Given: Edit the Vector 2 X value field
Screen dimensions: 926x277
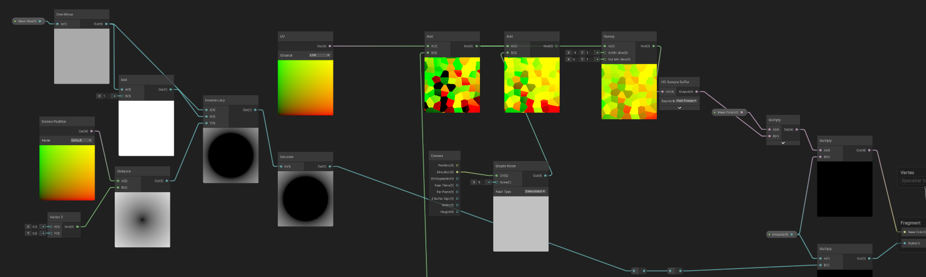Looking at the screenshot, I should point(36,227).
